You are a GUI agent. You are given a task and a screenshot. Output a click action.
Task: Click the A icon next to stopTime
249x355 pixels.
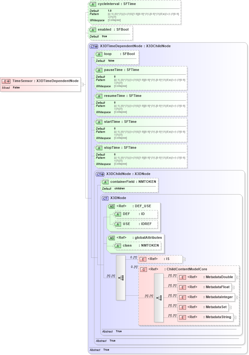click(x=99, y=148)
